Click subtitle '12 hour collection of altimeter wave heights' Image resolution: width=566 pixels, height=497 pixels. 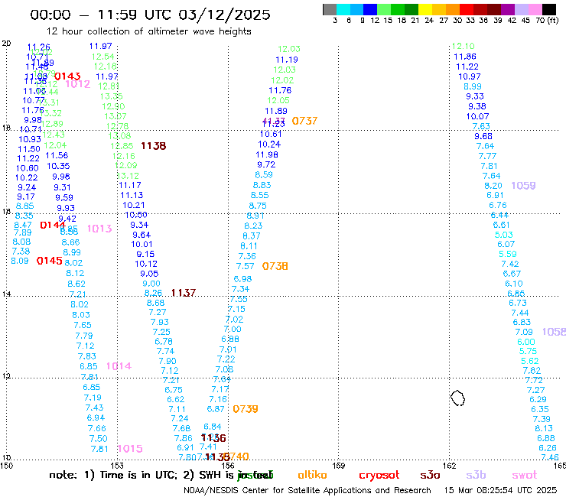tap(148, 31)
